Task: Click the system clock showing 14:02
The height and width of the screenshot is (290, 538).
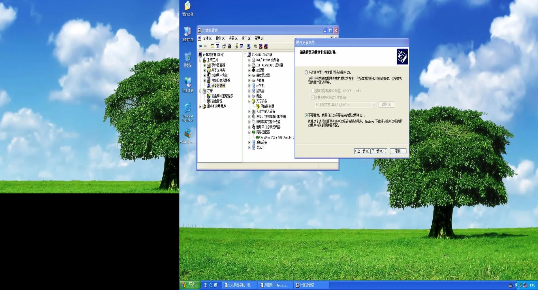Action: click(531, 285)
